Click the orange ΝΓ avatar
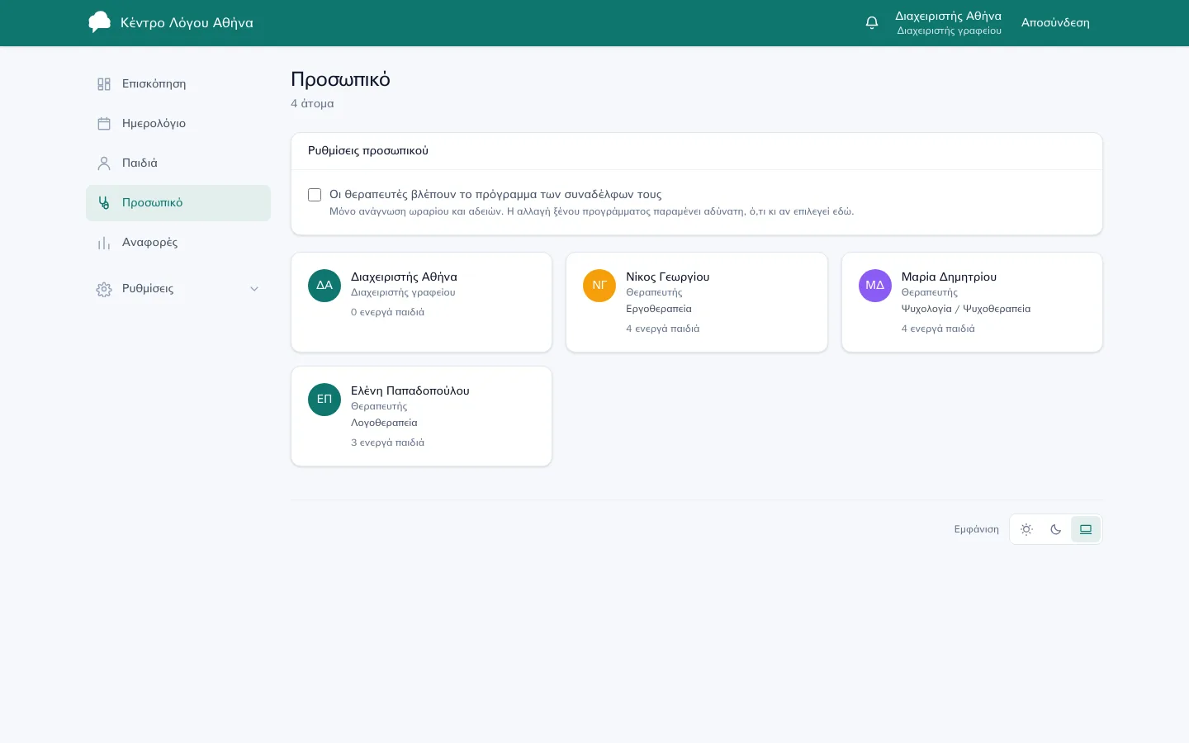Viewport: 1189px width, 743px height. (599, 286)
